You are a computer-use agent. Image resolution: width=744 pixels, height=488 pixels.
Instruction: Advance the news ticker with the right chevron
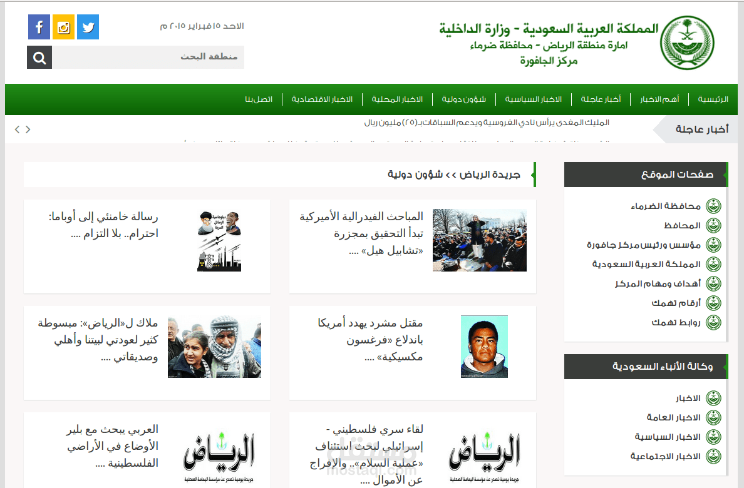coord(28,129)
